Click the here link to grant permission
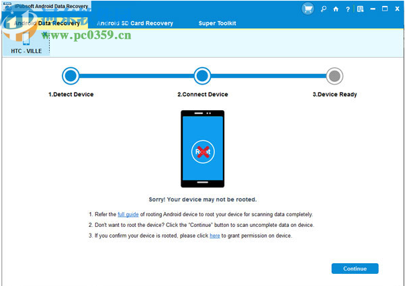This screenshot has height=286, width=407. (215, 236)
